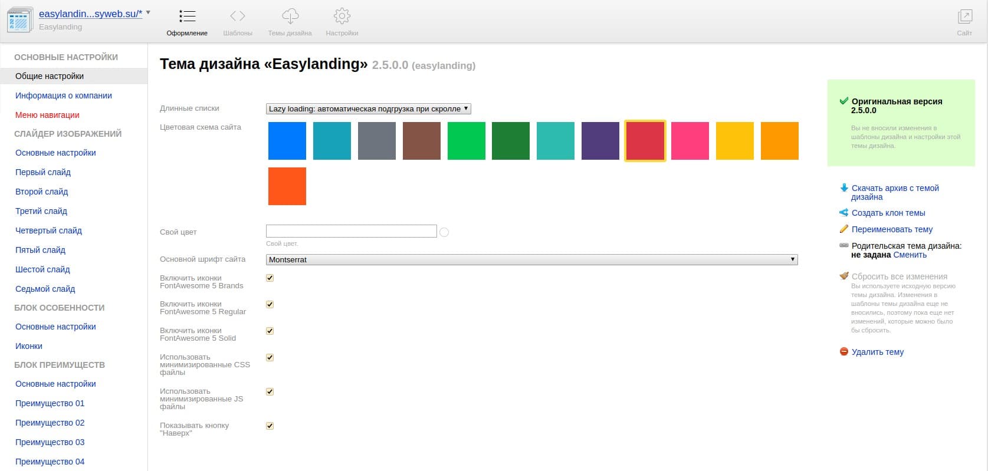Toggle FontAwesome 5 Solid icons checkbox
This screenshot has width=988, height=471.
[x=270, y=331]
